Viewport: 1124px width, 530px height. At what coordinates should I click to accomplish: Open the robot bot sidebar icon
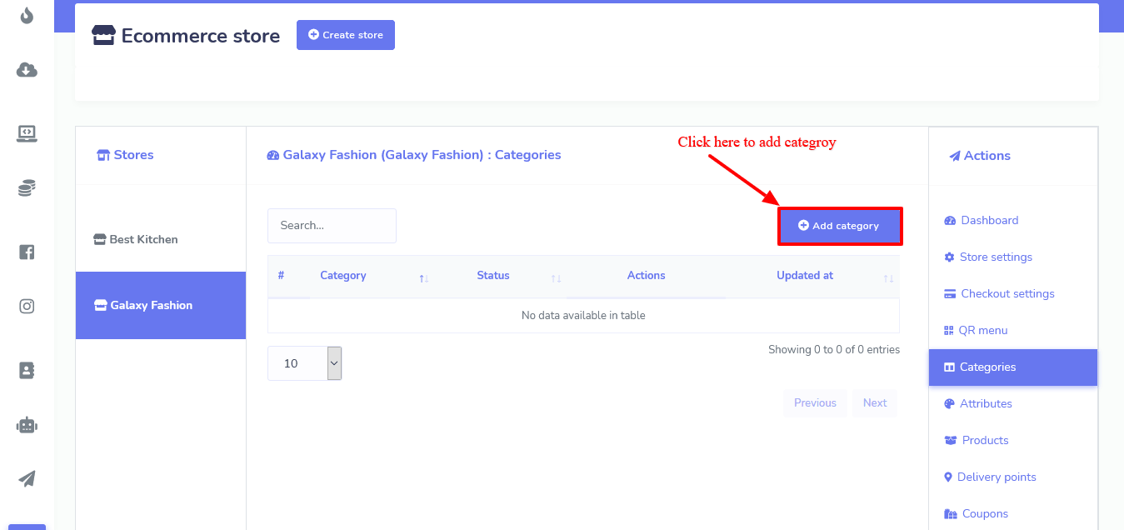pos(27,425)
